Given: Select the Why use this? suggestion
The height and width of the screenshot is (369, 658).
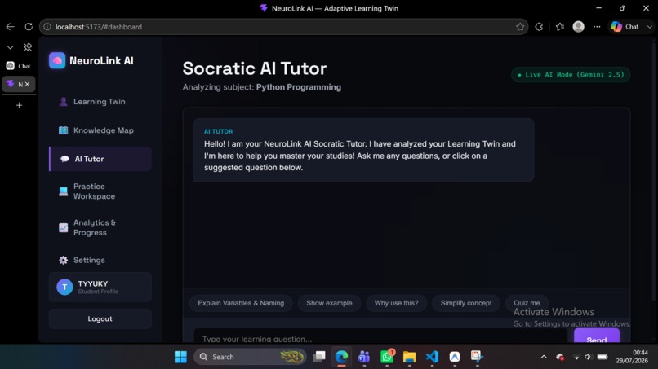Looking at the screenshot, I should coord(396,303).
